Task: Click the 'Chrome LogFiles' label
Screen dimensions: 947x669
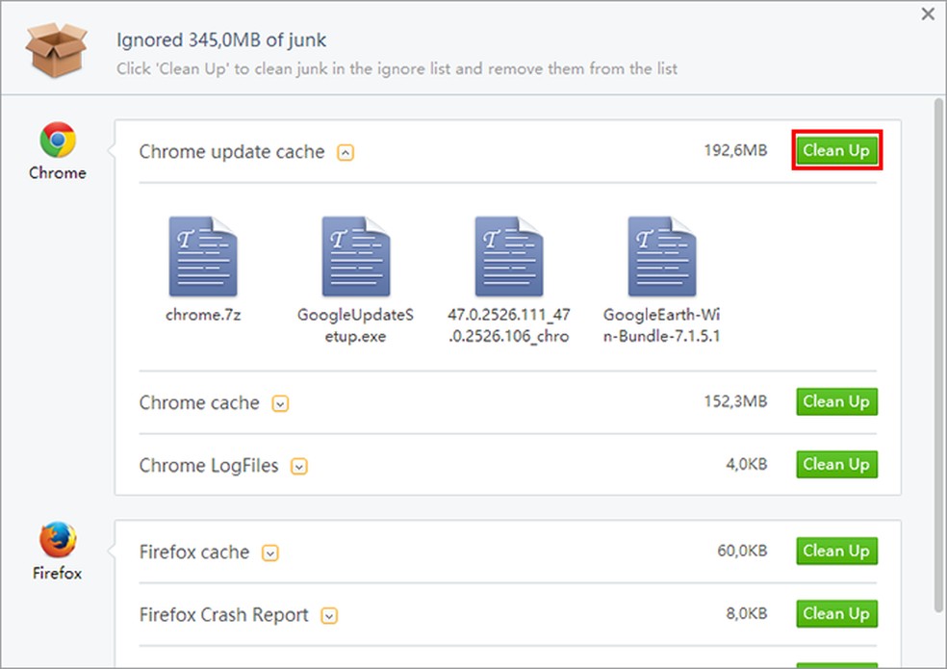Action: pos(209,465)
